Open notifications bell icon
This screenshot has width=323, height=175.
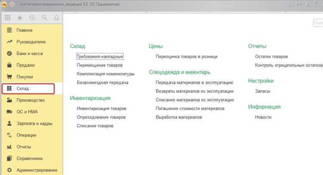[x=56, y=18]
